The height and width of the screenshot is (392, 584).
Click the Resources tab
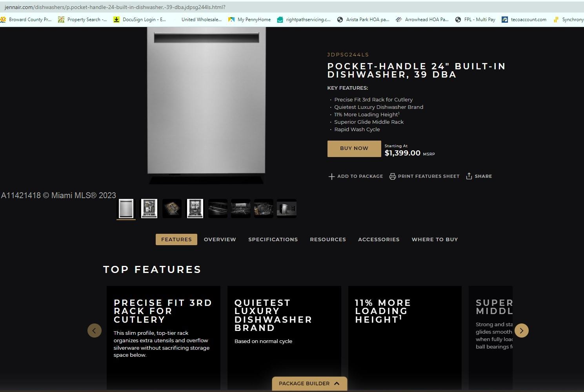click(x=327, y=239)
